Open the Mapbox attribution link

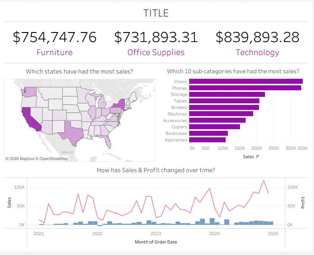(20, 159)
